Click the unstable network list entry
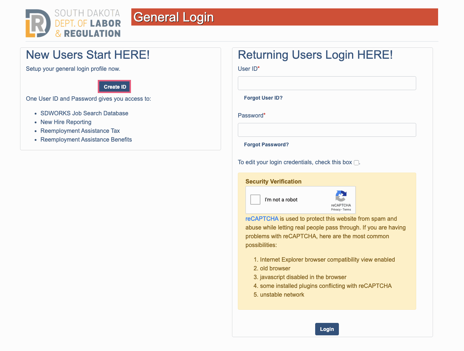 282,295
